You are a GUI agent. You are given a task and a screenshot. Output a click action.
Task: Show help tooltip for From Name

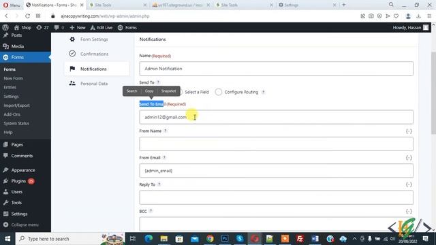pos(165,131)
